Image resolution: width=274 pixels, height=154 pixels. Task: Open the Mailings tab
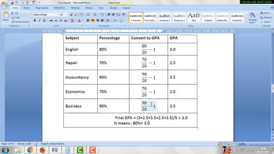tap(75, 8)
